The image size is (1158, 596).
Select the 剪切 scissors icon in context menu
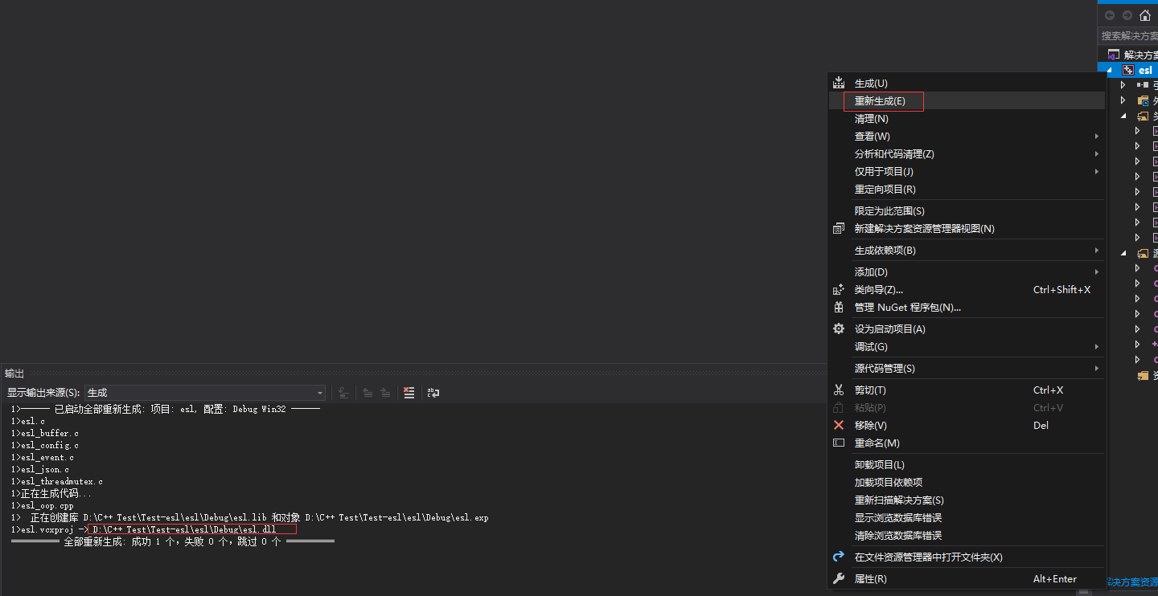[838, 390]
